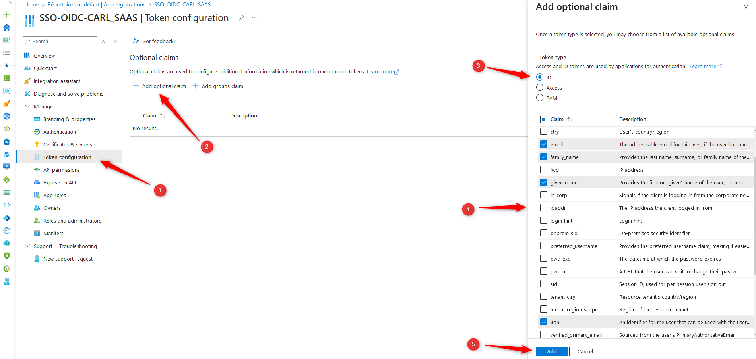
Task: Expand the left rail with top chevron
Action: (x=11, y=2)
